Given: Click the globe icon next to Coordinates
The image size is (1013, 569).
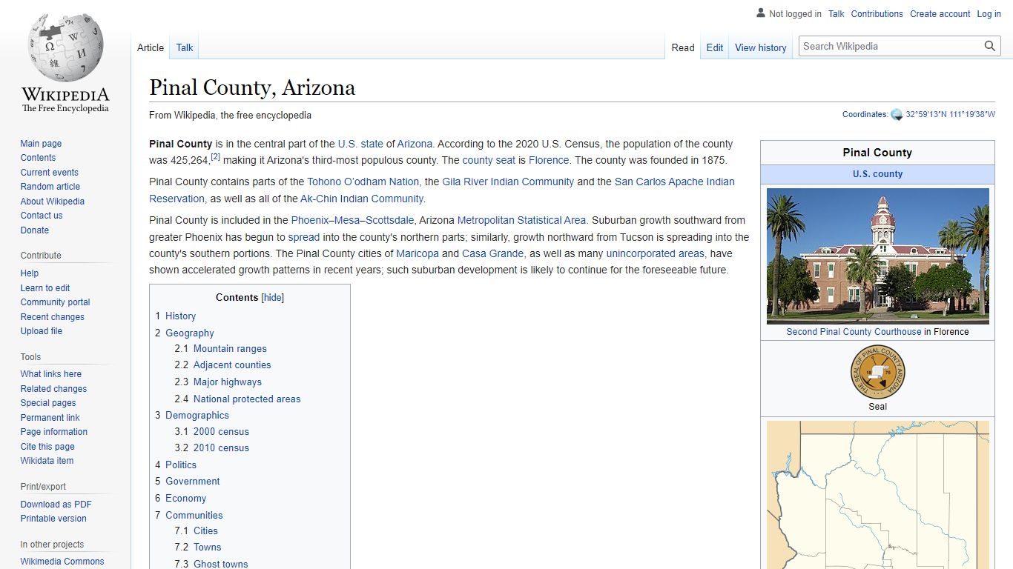Looking at the screenshot, I should 897,114.
